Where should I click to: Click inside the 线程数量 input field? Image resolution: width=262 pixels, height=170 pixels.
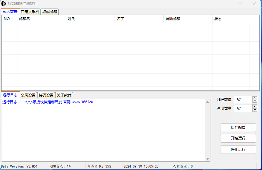pos(243,100)
